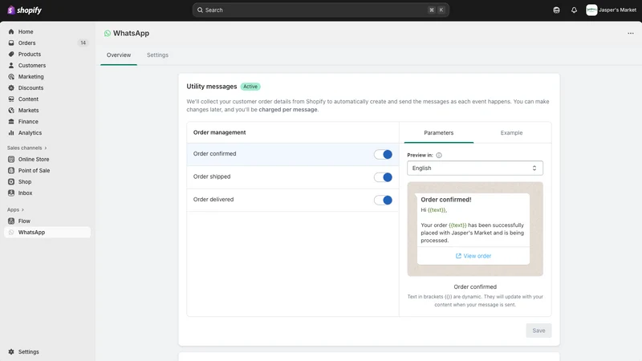
Task: Click the WhatsApp page title text
Action: [x=131, y=33]
